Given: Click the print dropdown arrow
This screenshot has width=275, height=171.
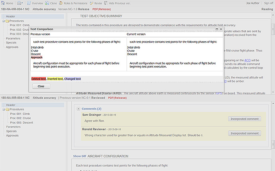Looking at the screenshot, I should point(22,3).
